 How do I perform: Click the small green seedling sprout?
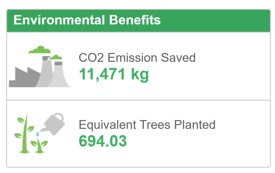point(39,146)
